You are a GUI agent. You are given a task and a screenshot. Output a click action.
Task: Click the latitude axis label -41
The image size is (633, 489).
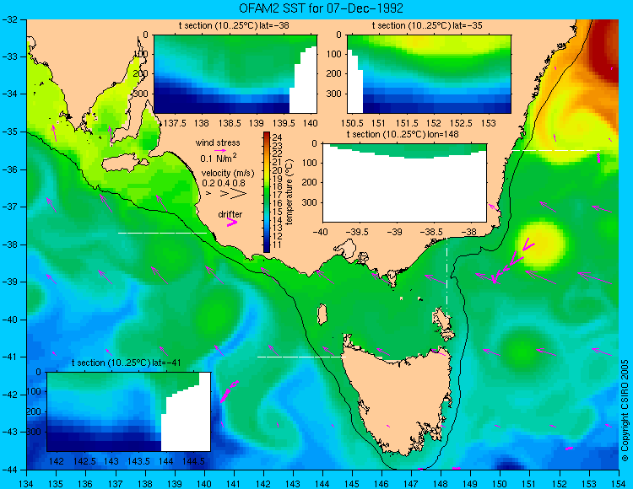coord(9,357)
